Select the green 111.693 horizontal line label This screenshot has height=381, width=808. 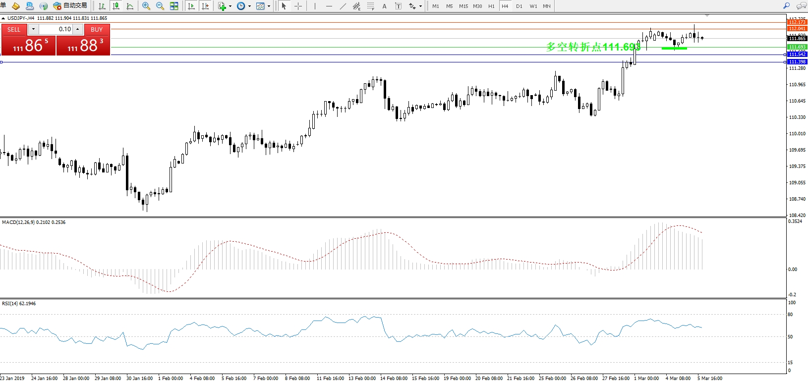pyautogui.click(x=797, y=47)
